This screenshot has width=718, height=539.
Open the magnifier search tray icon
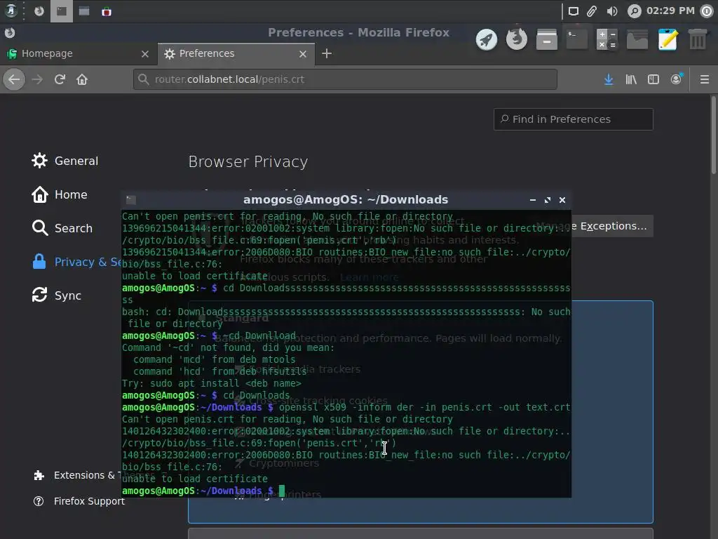tap(634, 11)
